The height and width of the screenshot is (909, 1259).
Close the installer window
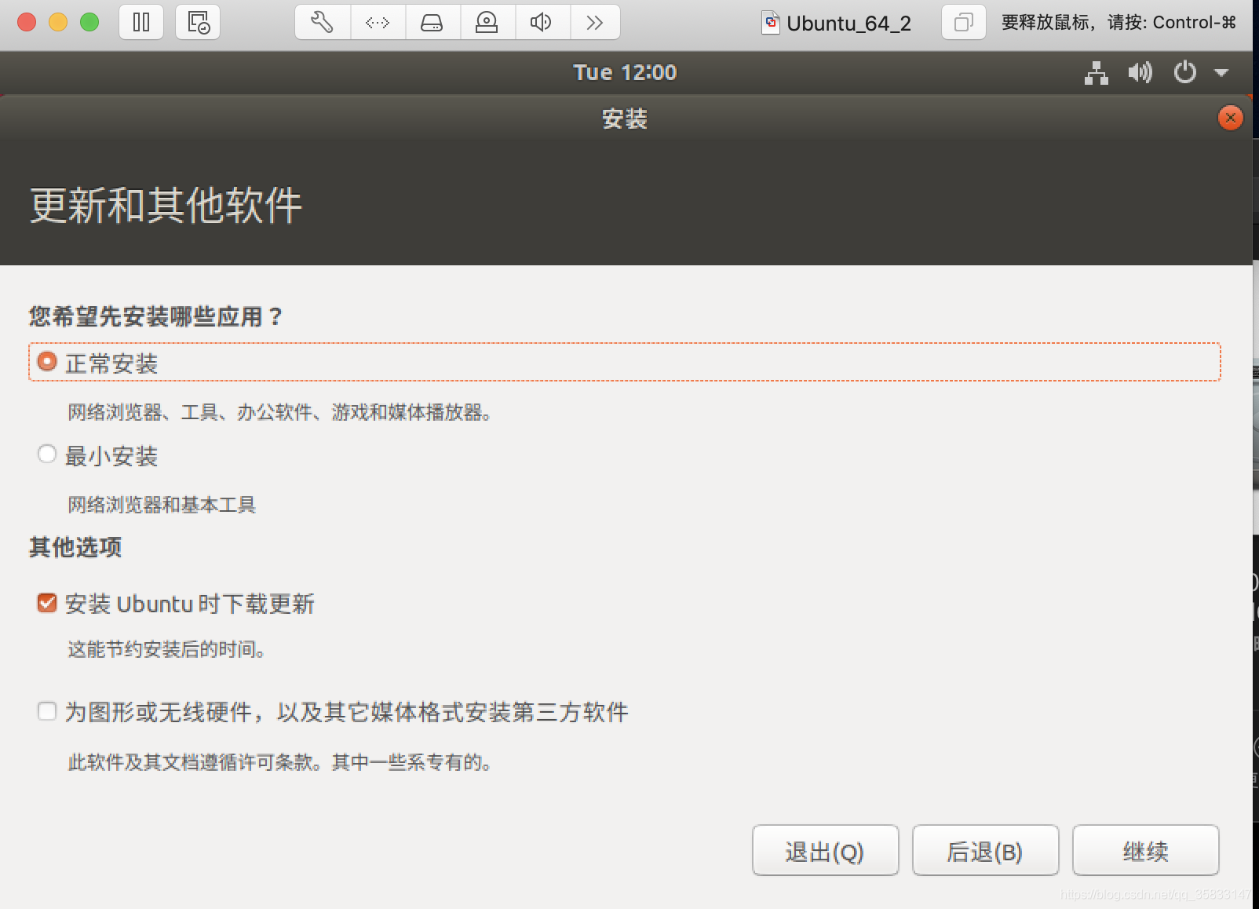[x=1230, y=119]
